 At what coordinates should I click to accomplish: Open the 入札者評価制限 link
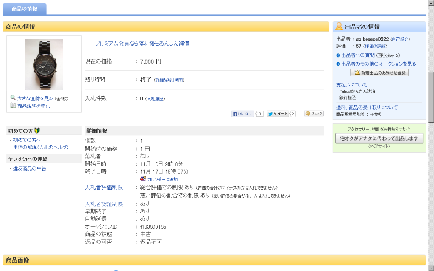click(x=104, y=187)
